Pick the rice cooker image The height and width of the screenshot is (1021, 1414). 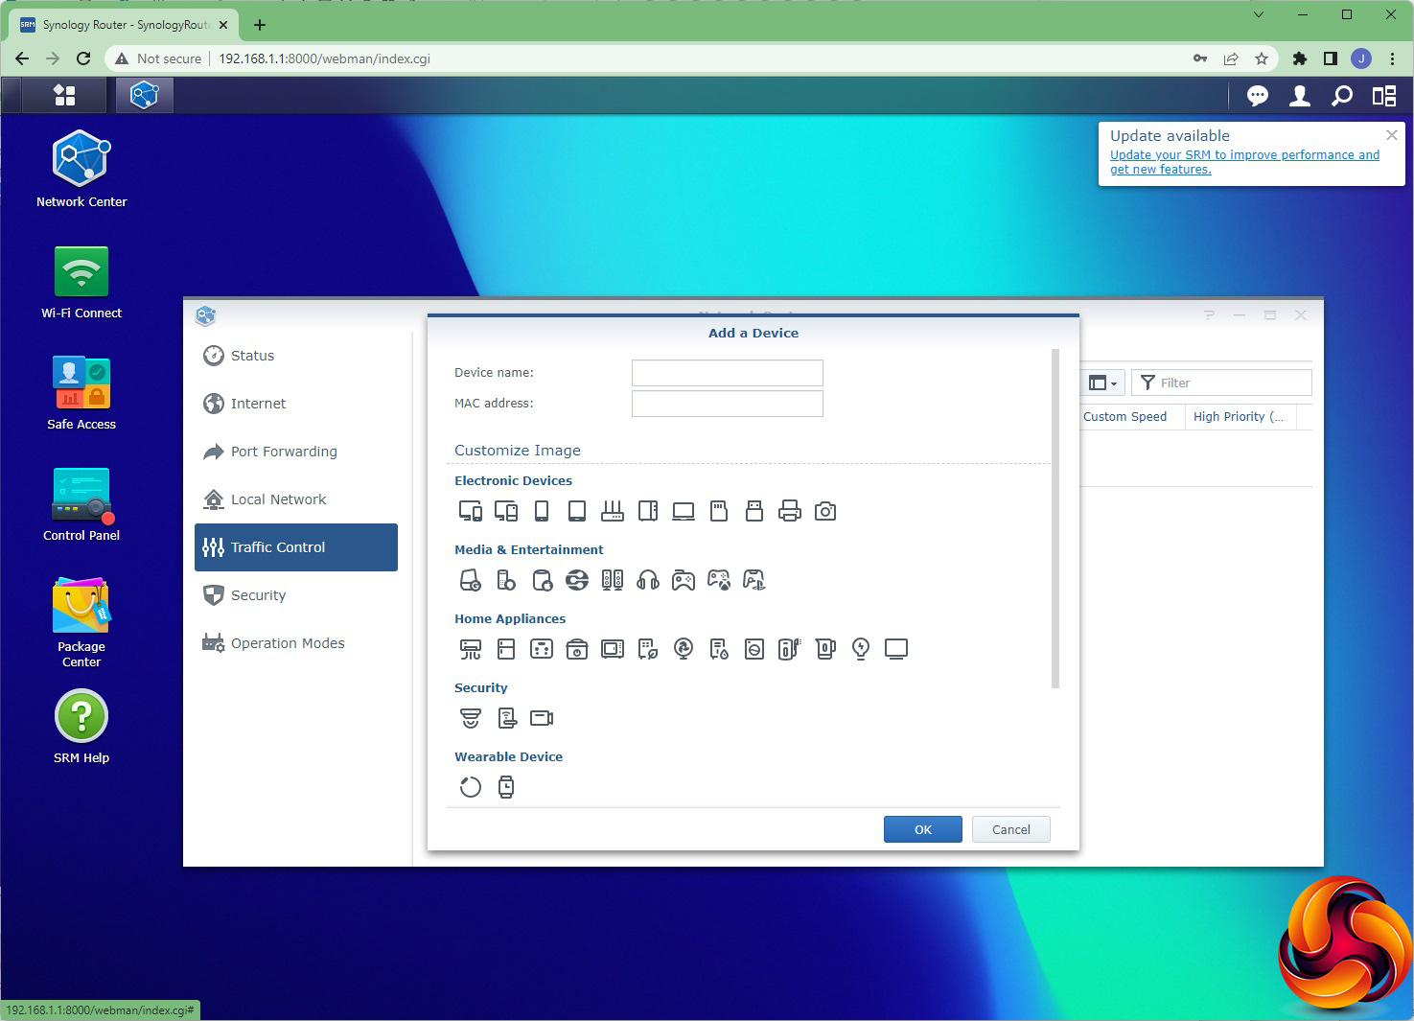(577, 649)
